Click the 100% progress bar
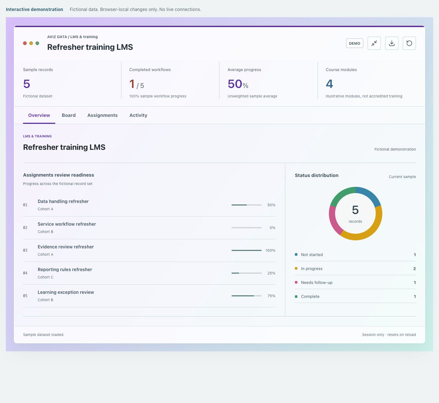Viewport: 439px width, 403px height. pos(247,250)
